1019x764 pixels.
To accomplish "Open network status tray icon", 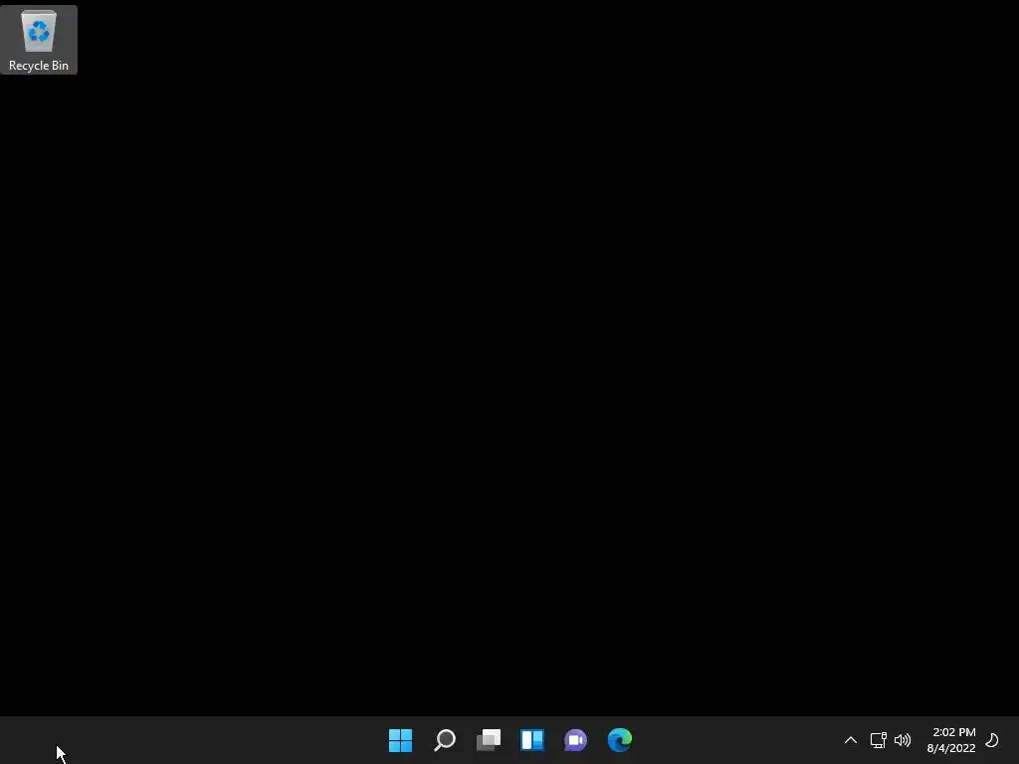I will tap(879, 740).
